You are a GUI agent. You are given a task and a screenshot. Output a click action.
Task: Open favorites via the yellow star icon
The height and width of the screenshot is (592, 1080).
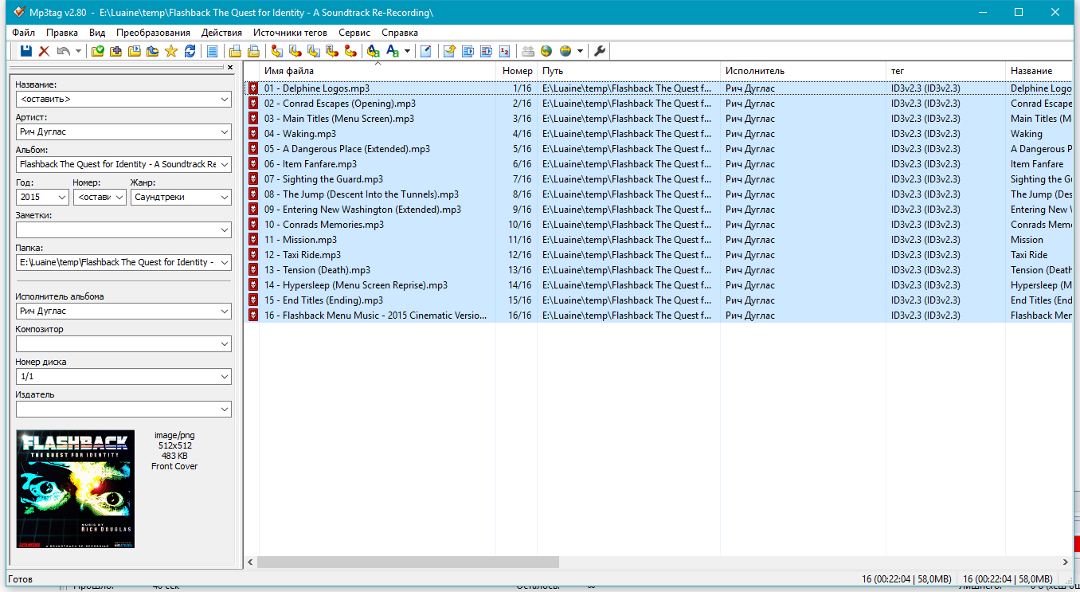pyautogui.click(x=170, y=51)
